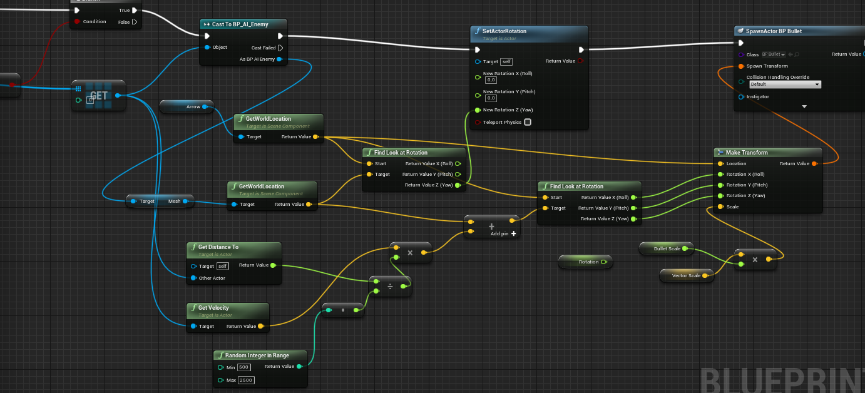Click Add pin on the vector add node

click(x=503, y=233)
